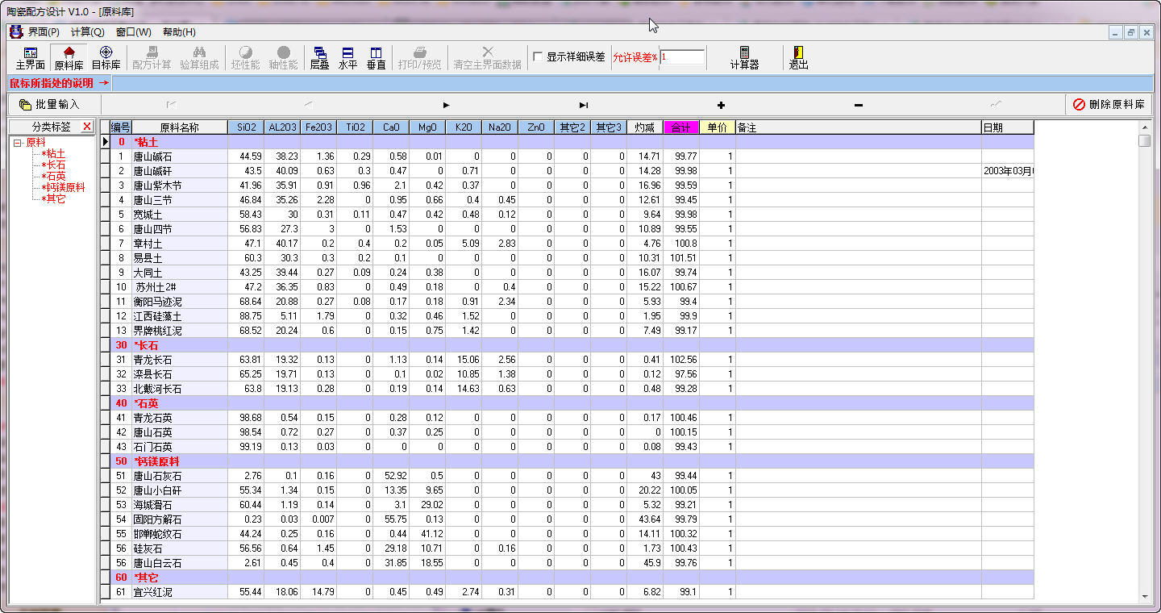Click the 釉性能 glaze property icon
1161x613 pixels.
pyautogui.click(x=283, y=57)
